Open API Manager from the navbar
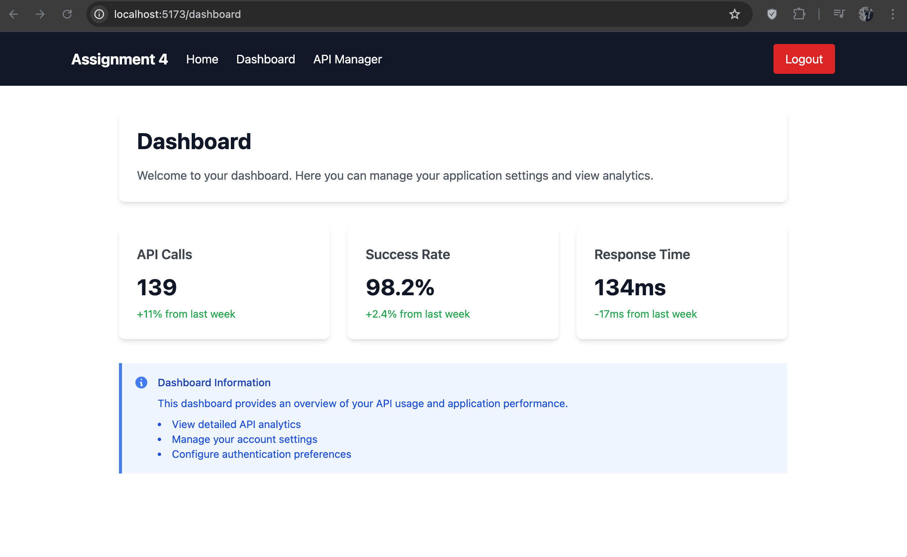 pyautogui.click(x=348, y=59)
